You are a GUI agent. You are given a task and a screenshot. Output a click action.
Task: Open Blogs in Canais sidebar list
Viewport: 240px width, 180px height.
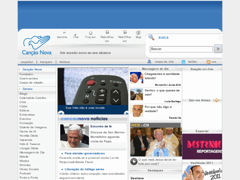[23, 94]
